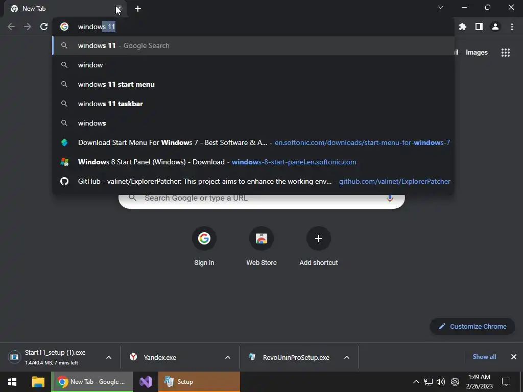Go back with the back arrow

pos(11,27)
